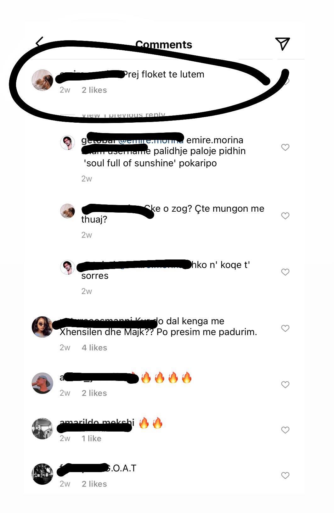Tap the back arrow beside Comments
This screenshot has height=513, width=334.
[x=40, y=42]
